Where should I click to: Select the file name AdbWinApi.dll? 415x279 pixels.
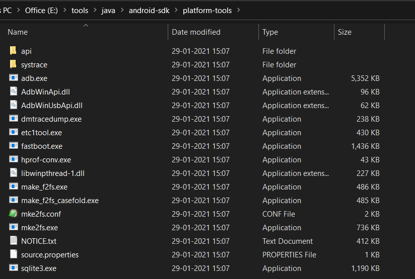tap(45, 92)
